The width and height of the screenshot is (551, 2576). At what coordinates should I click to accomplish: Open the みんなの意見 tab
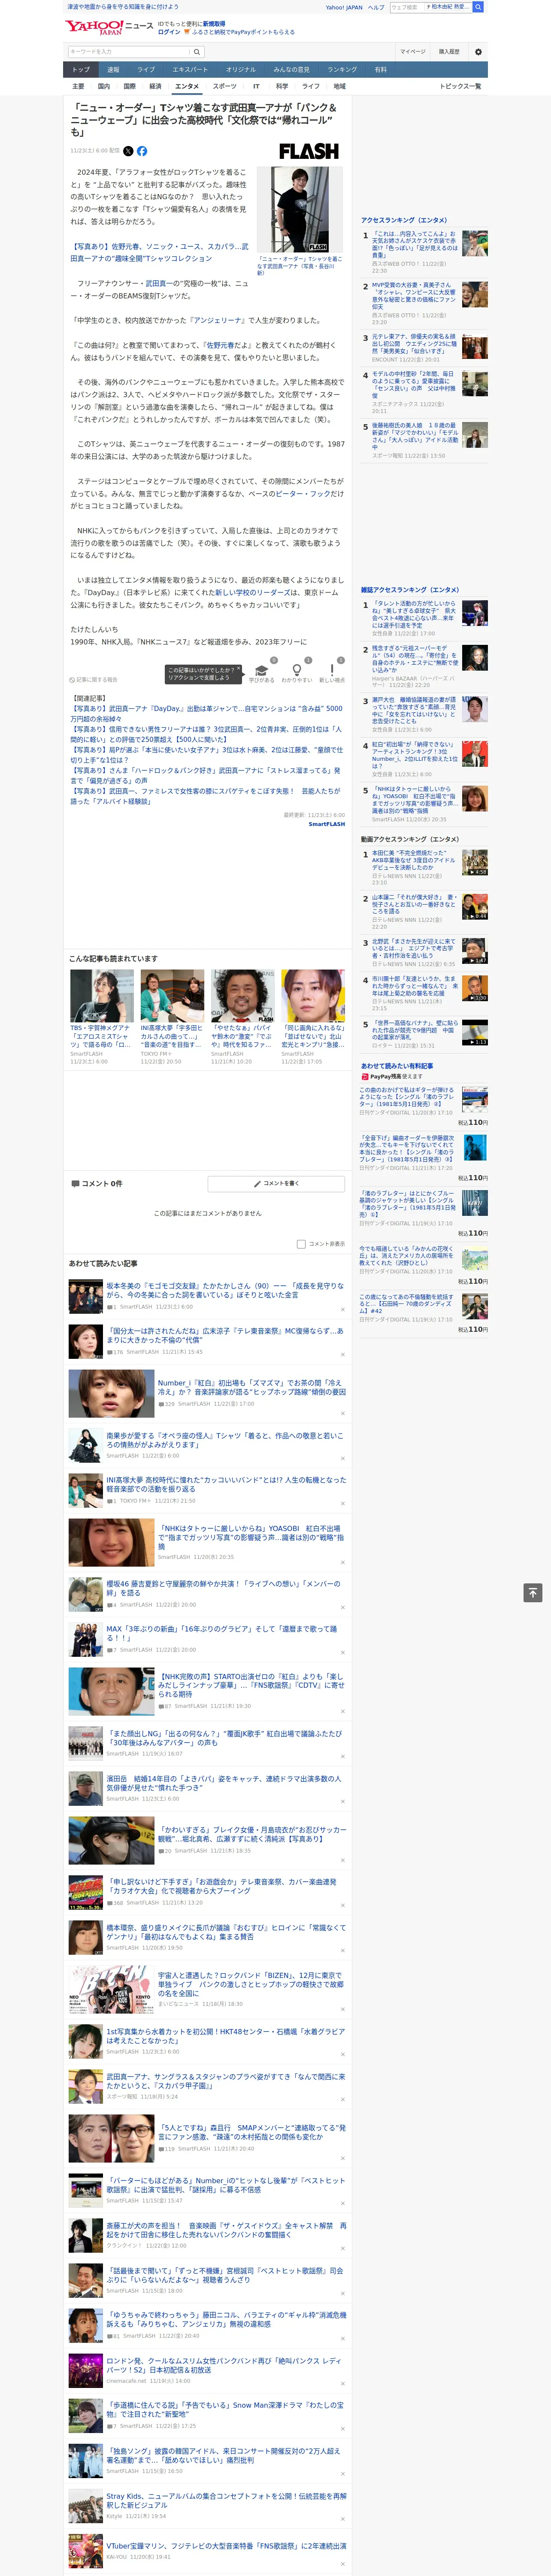292,69
